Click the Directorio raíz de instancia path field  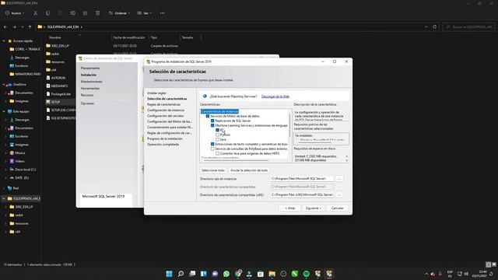[302, 179]
